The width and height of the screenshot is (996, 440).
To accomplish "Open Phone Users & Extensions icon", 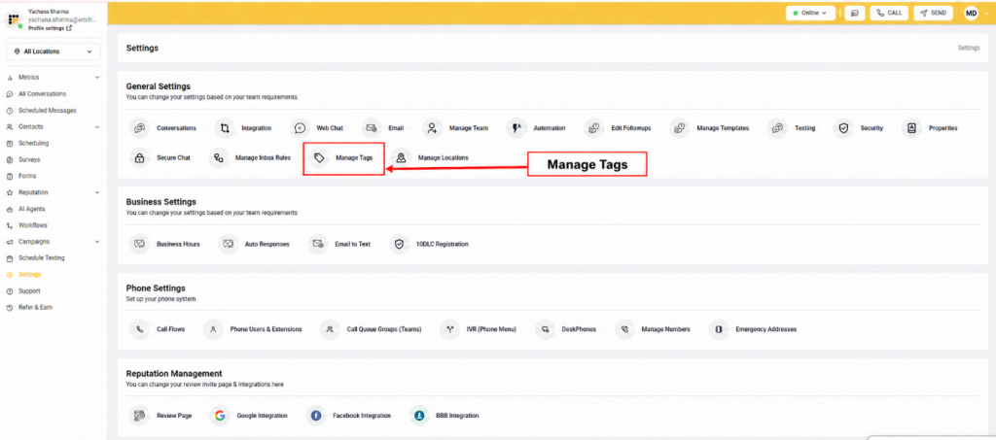I will click(x=213, y=329).
